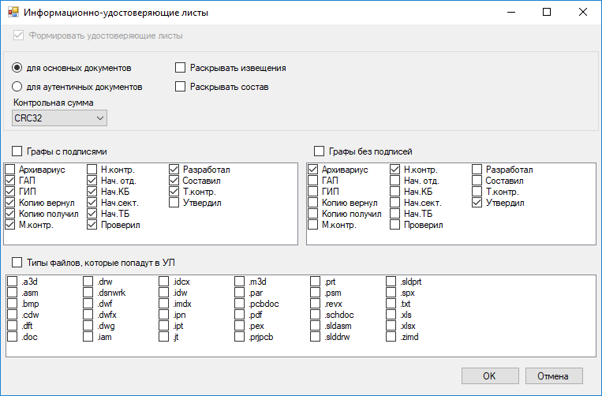Click the application icon in the title bar
The height and width of the screenshot is (396, 602).
[x=13, y=13]
